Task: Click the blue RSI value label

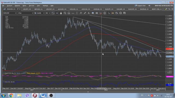Action: click(170, 85)
